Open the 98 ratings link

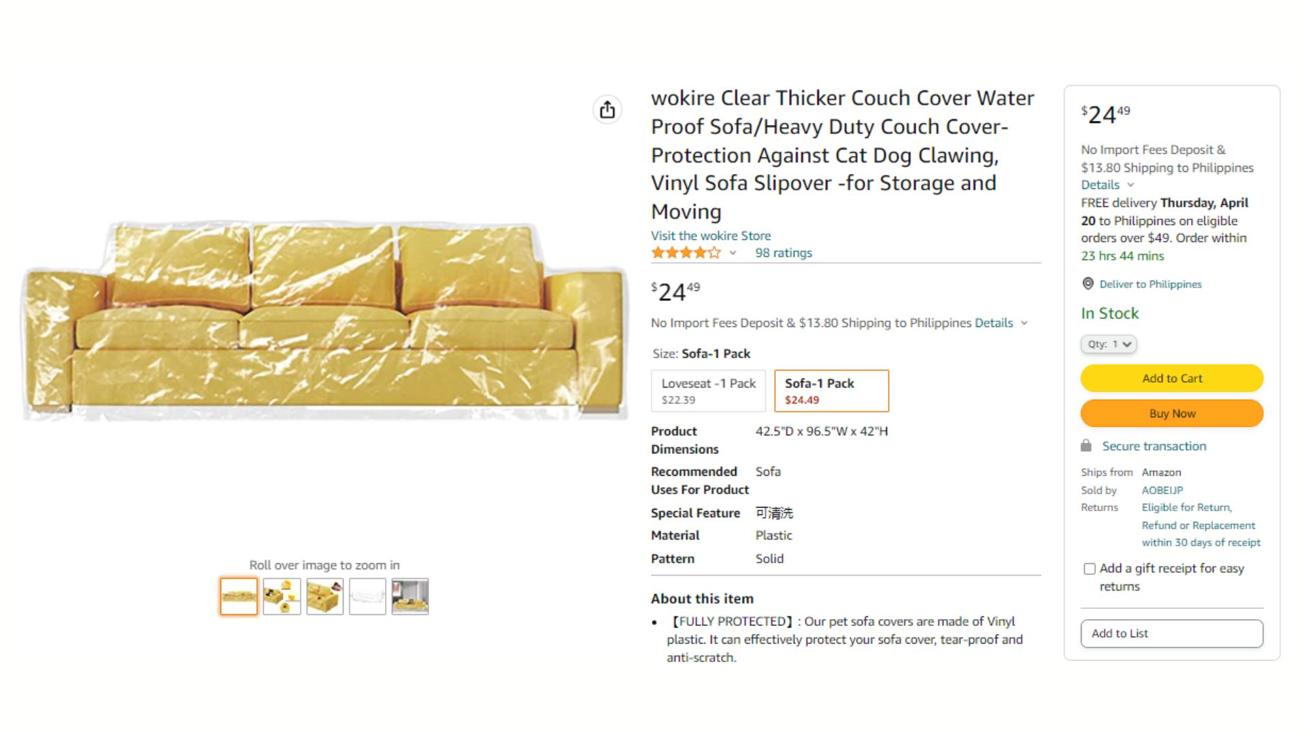point(783,253)
